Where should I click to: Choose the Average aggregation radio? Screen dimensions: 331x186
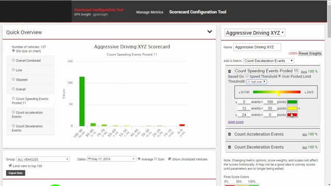[x=139, y=159]
